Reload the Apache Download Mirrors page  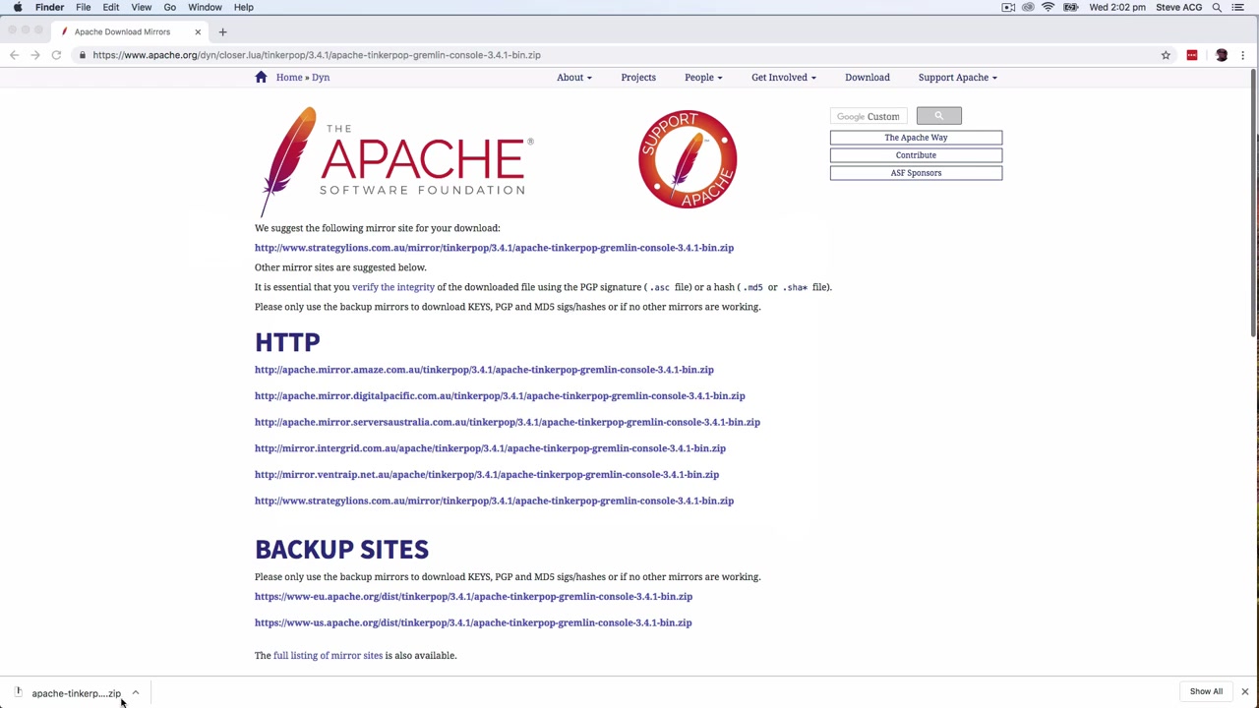(56, 55)
